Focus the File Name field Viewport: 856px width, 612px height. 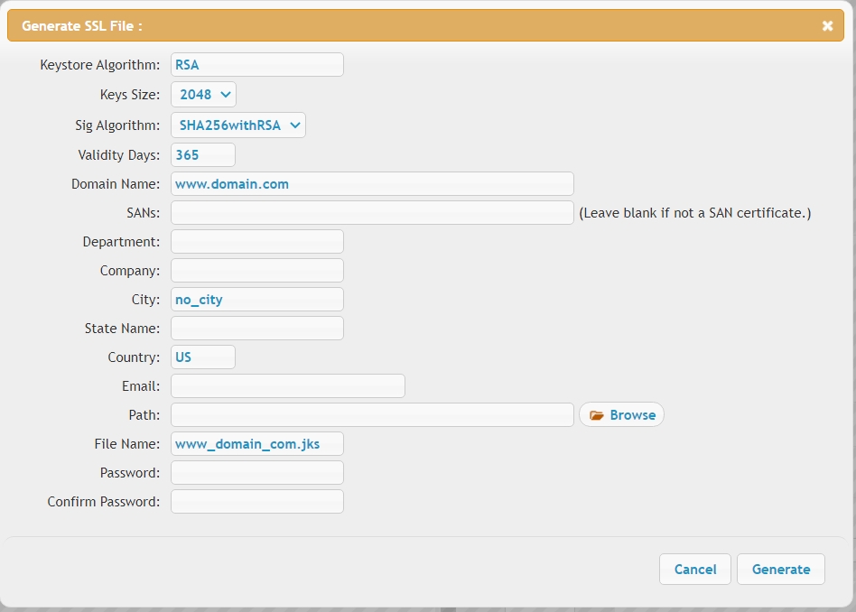[x=257, y=444]
